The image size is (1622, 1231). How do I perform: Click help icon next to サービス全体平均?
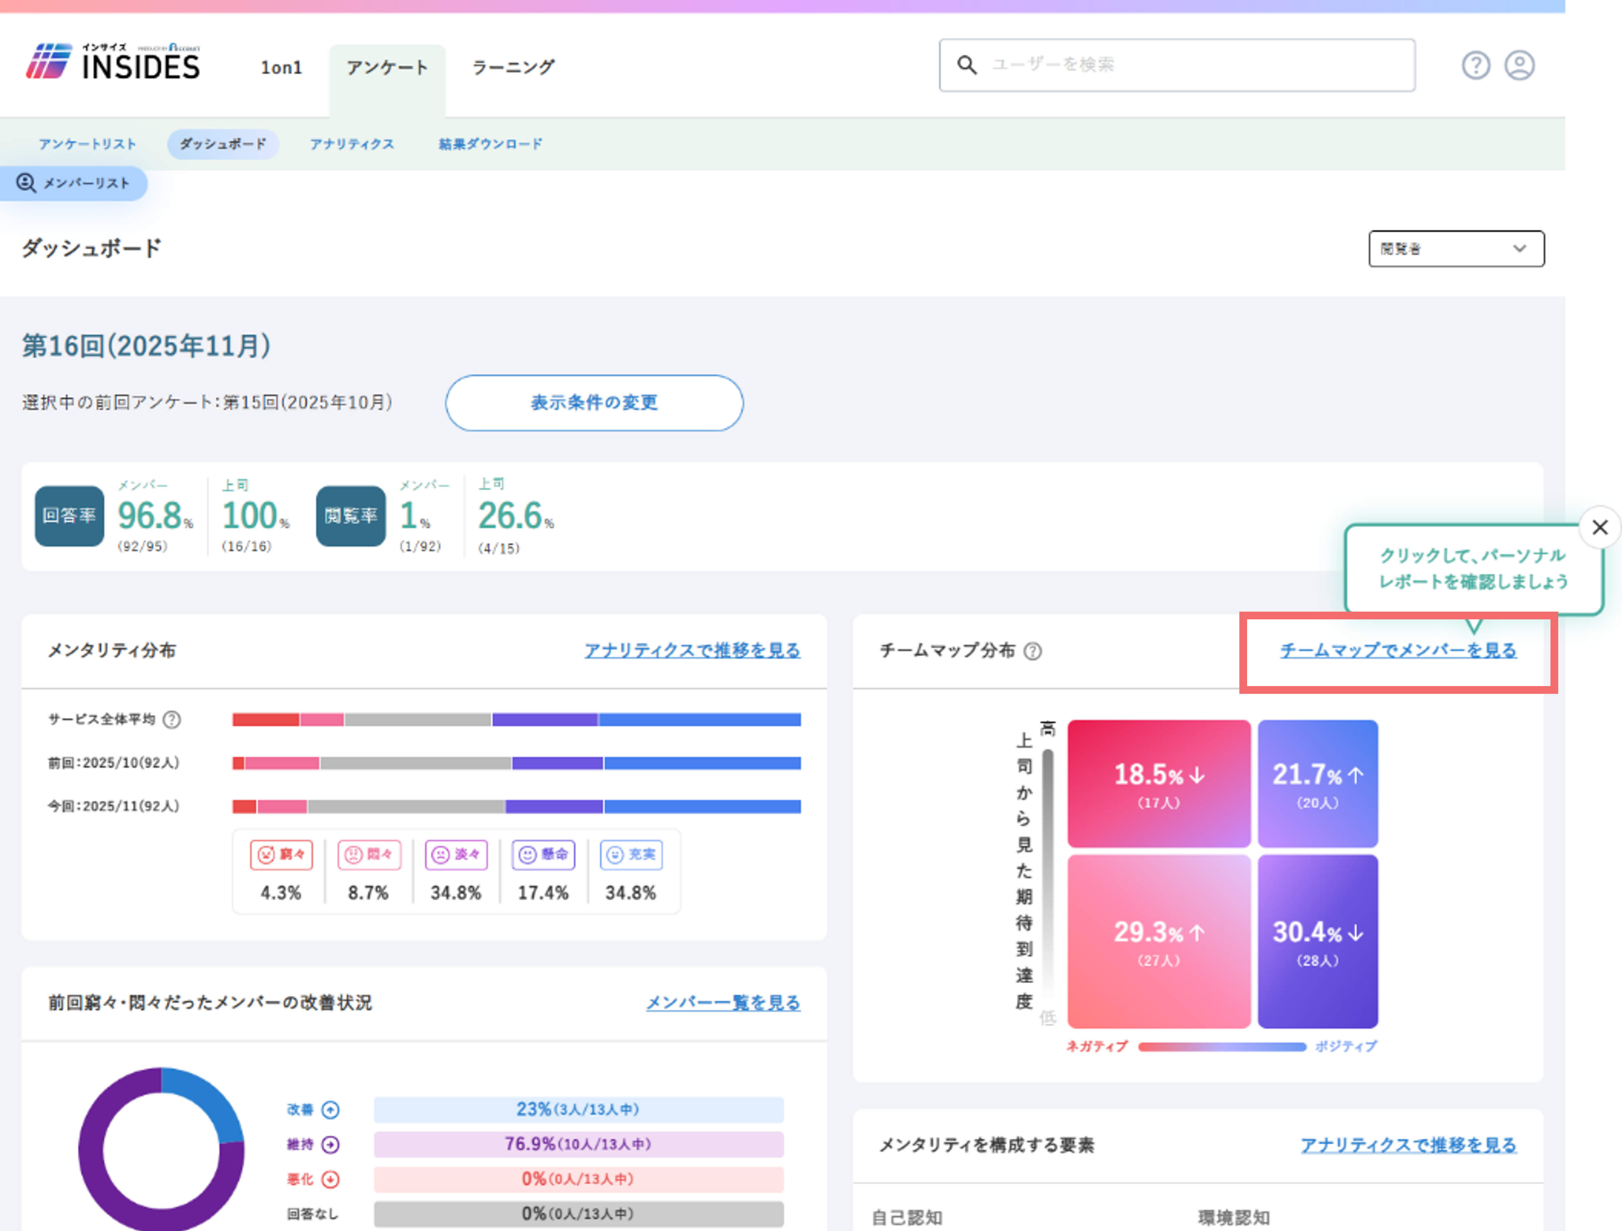pyautogui.click(x=171, y=719)
